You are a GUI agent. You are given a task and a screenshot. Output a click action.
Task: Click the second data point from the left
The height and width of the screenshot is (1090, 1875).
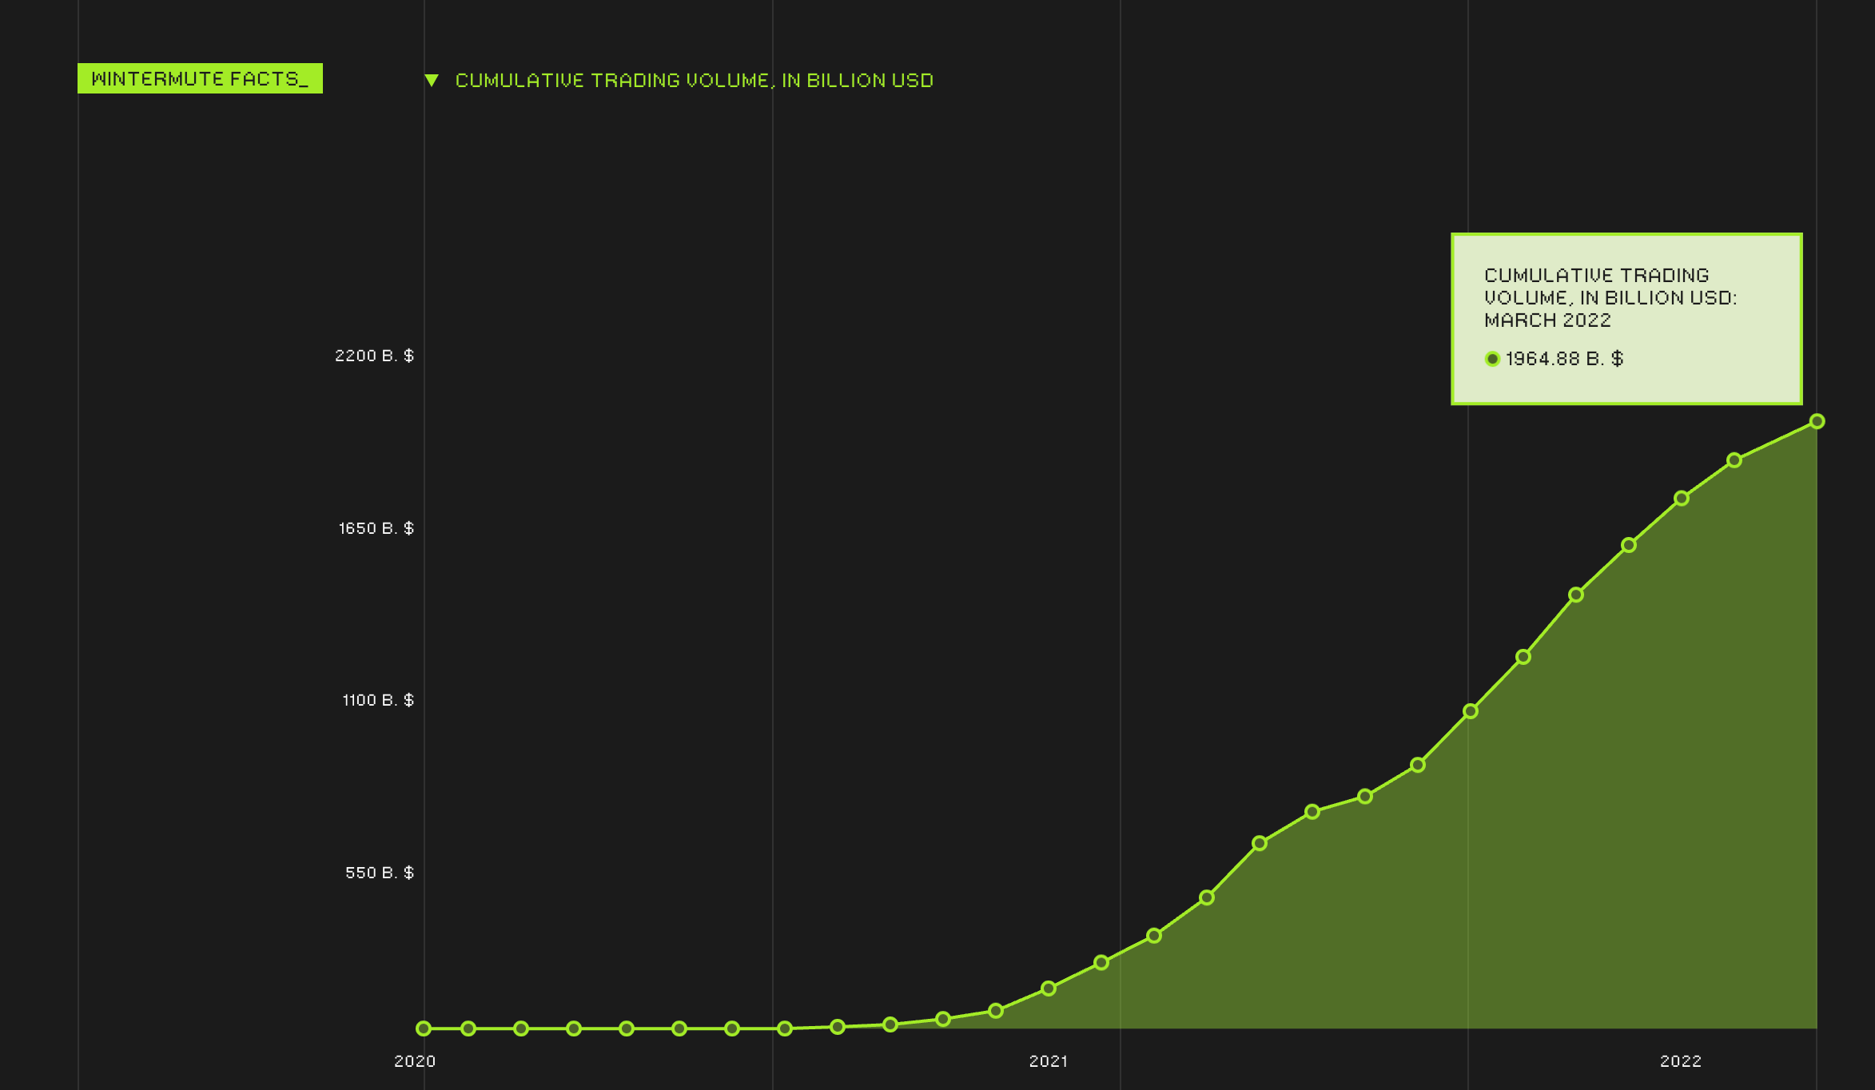468,1028
